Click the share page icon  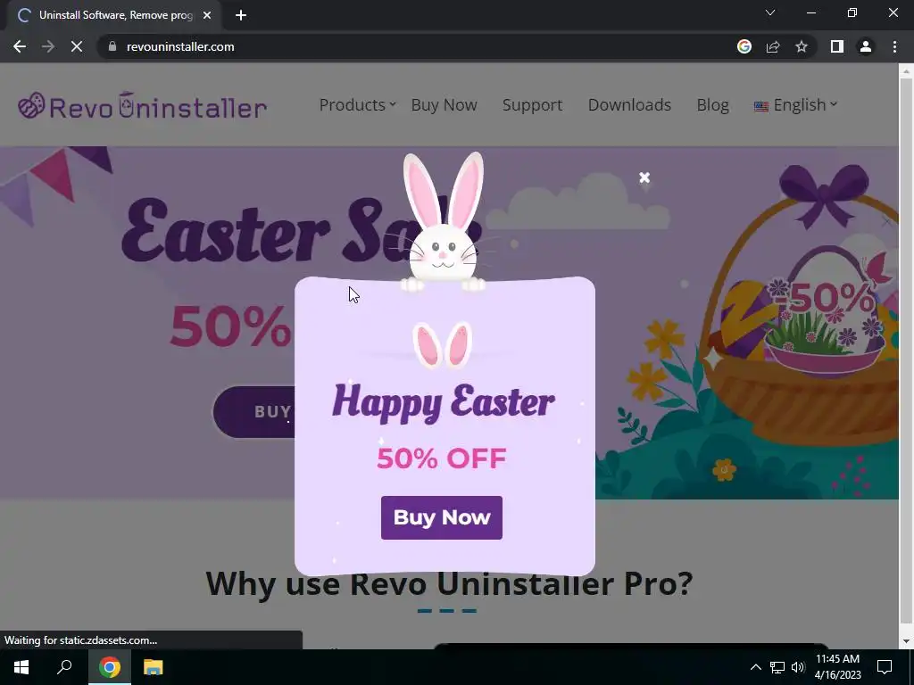click(x=773, y=46)
